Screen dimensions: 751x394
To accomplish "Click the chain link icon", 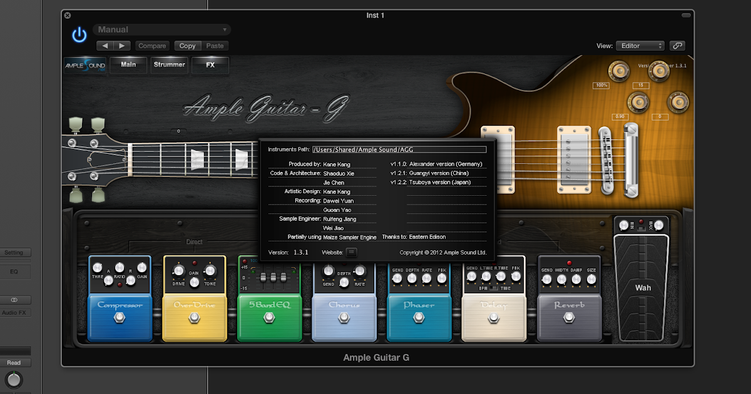I will click(677, 46).
